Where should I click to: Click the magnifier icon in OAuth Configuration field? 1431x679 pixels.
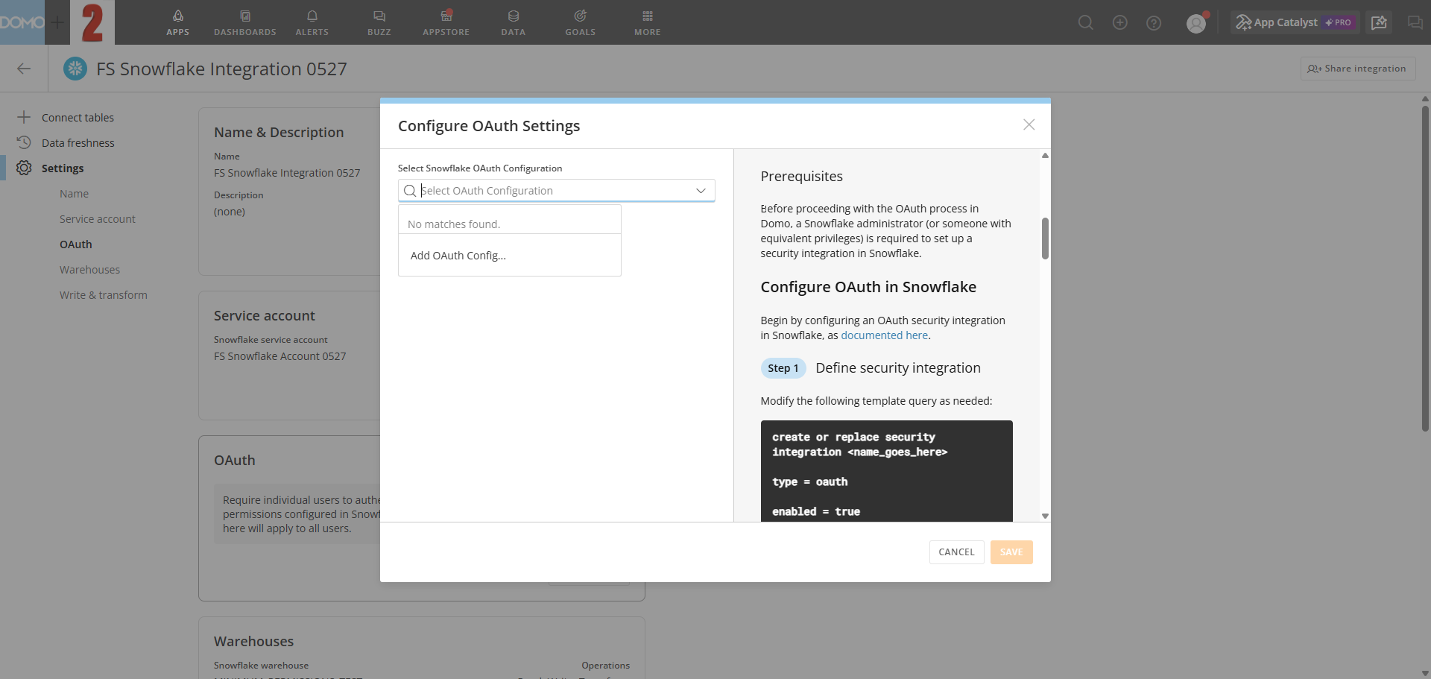point(409,191)
